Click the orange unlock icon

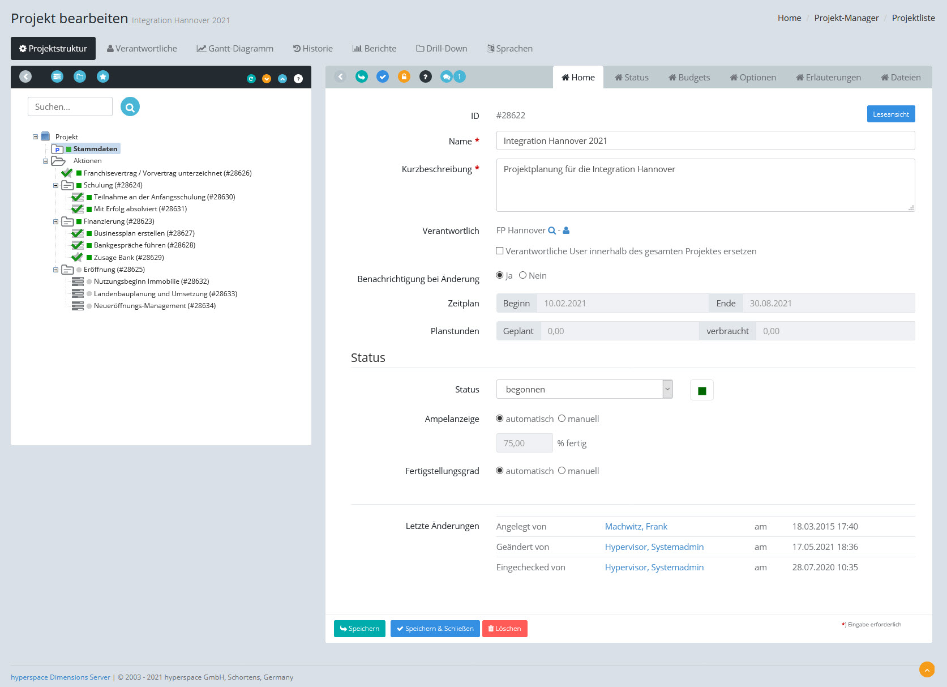coord(404,76)
